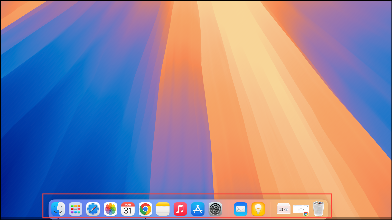Open System Settings gear icon
The height and width of the screenshot is (220, 392).
coord(215,209)
